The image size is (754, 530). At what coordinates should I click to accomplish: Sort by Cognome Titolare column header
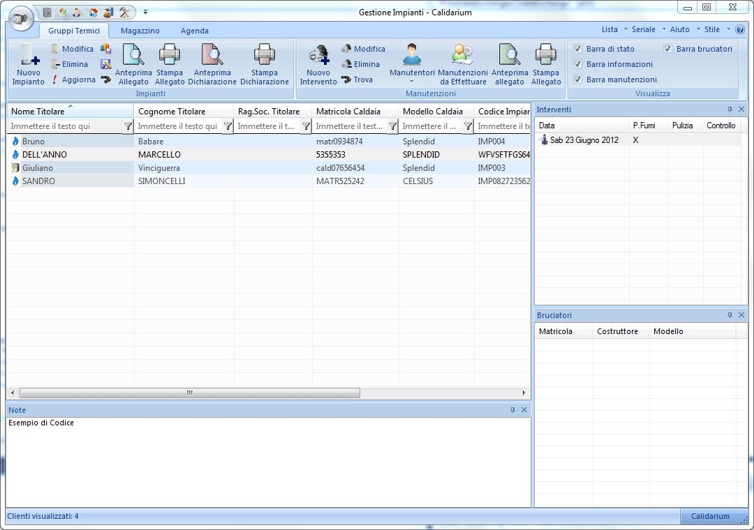coord(184,112)
